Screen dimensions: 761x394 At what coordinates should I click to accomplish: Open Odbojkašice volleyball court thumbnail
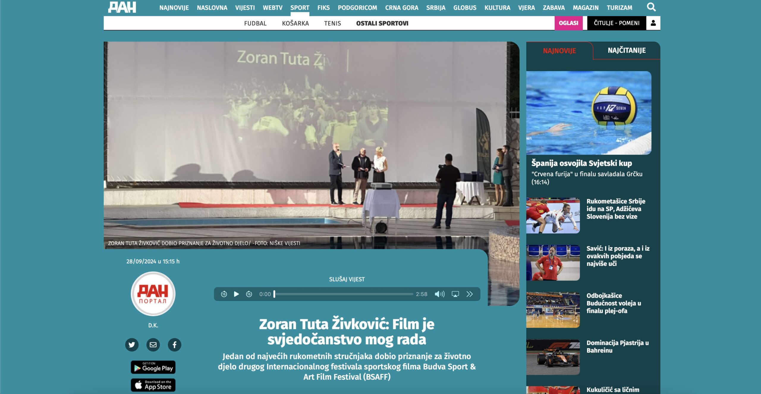[x=553, y=310]
